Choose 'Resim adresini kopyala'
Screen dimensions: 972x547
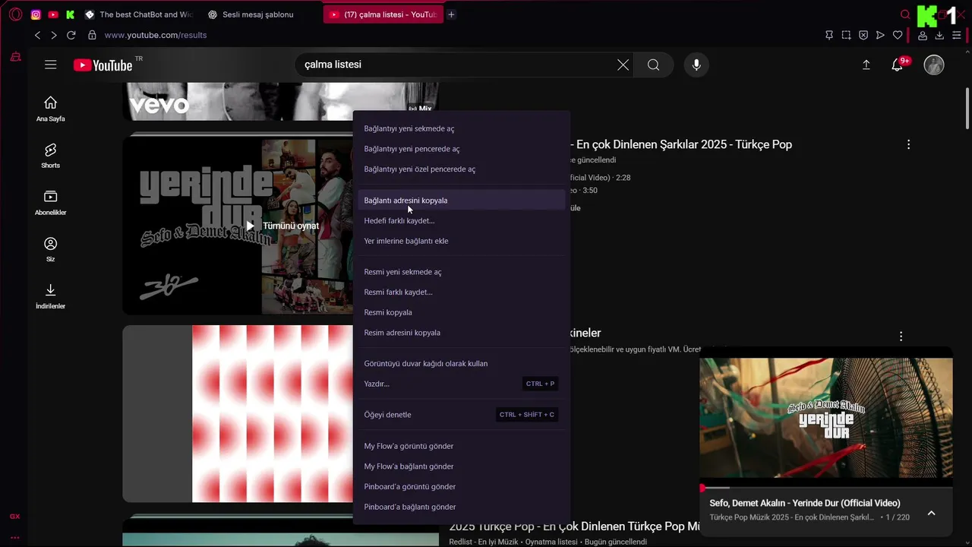click(462, 333)
